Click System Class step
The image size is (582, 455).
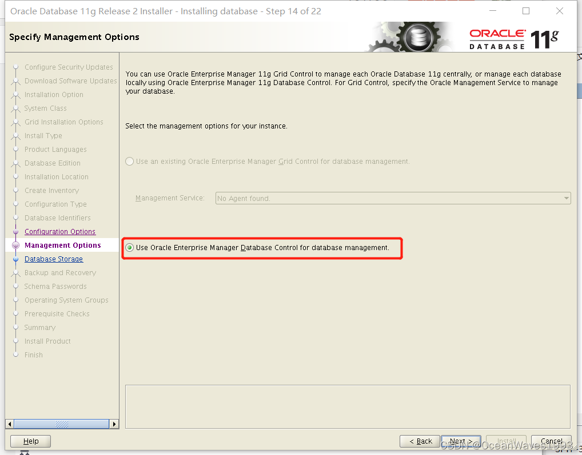[46, 108]
